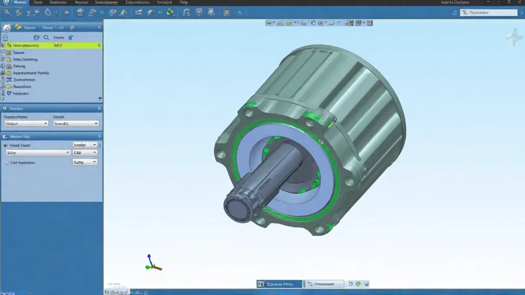
Task: Click the circle-shaped tool icon in the main toolbar
Action: click(48, 13)
